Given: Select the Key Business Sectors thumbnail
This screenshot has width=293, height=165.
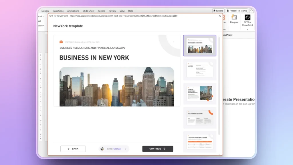Looking at the screenshot, I should tap(200, 118).
